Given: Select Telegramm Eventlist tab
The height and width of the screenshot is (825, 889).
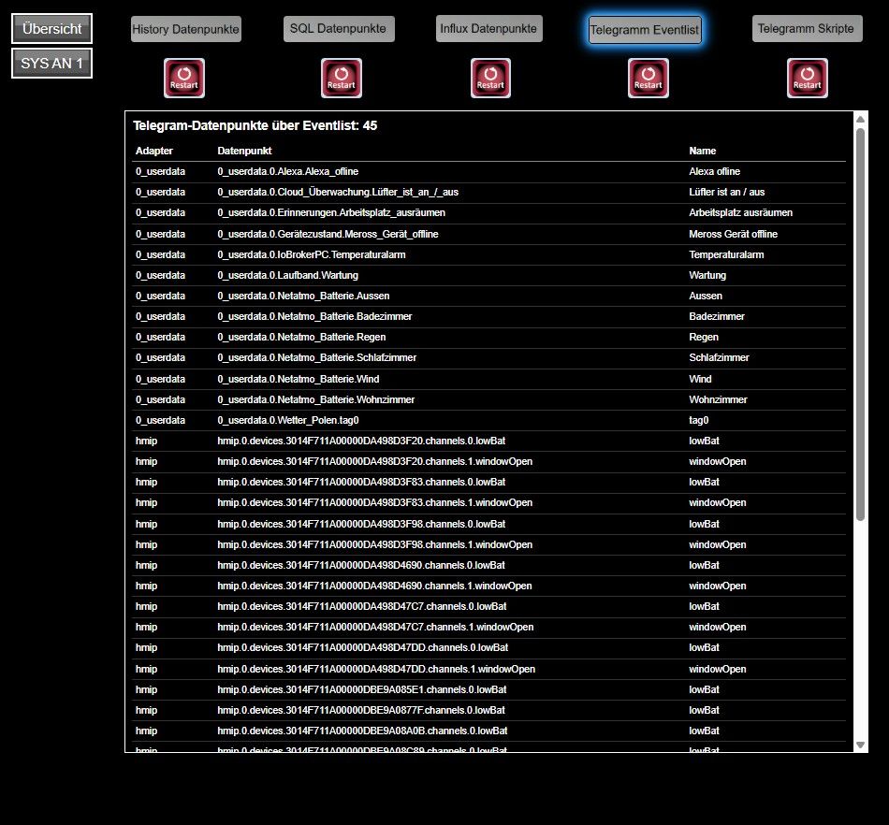Looking at the screenshot, I should tap(645, 30).
